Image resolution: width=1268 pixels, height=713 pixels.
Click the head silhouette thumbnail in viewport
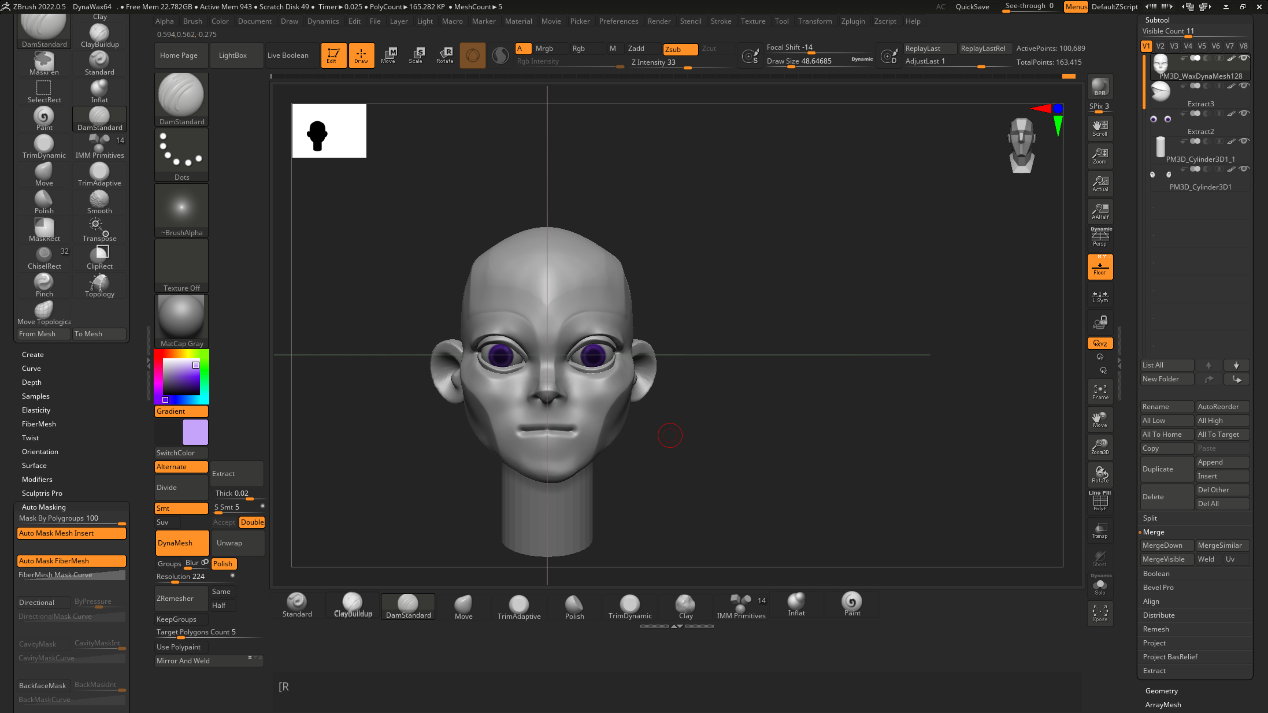329,130
